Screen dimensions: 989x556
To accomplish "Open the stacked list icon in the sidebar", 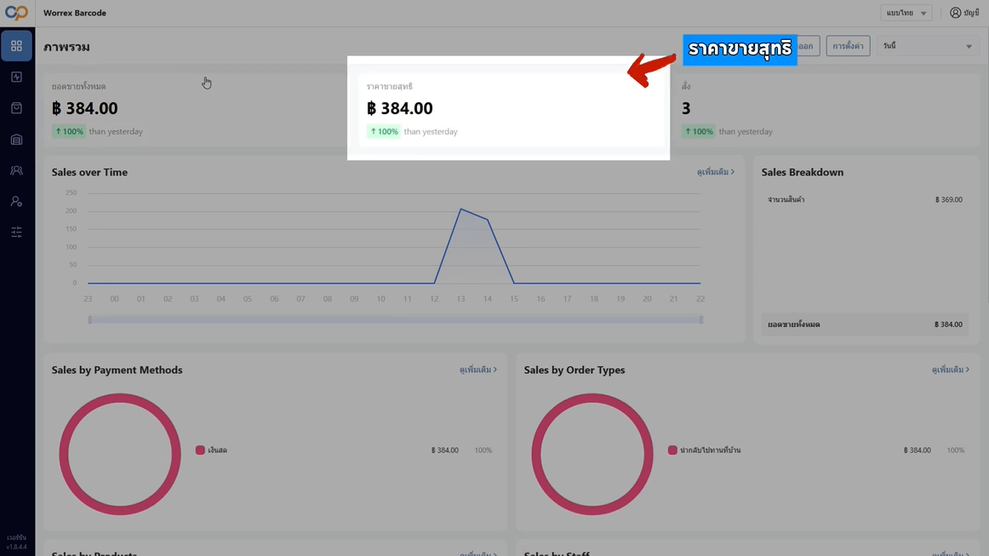I will (16, 140).
